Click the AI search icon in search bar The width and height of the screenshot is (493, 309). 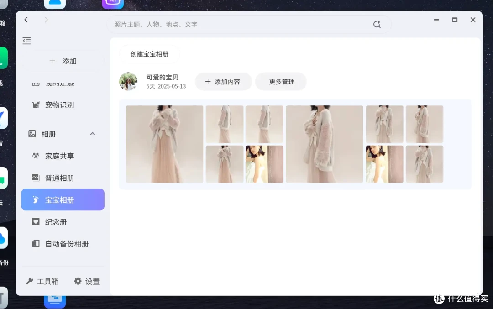[x=377, y=24]
